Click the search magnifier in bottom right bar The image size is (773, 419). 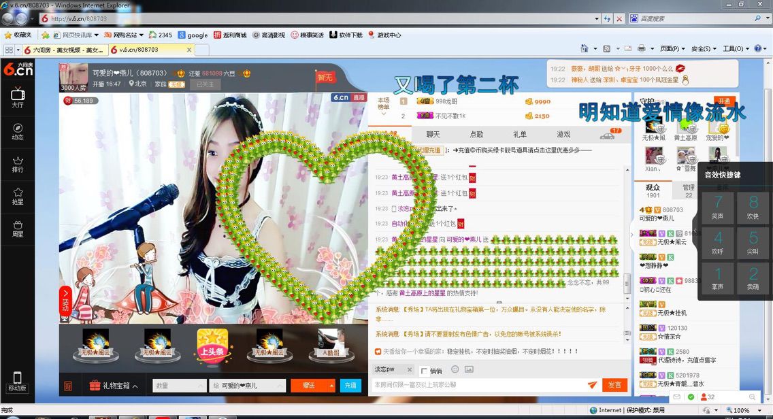coord(753,397)
